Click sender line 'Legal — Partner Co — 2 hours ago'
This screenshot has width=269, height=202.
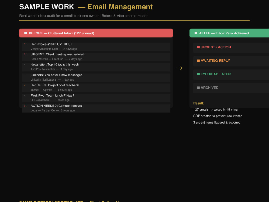(x=53, y=110)
